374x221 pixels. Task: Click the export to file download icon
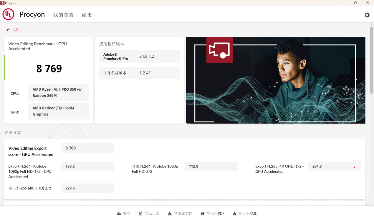[x=170, y=214]
